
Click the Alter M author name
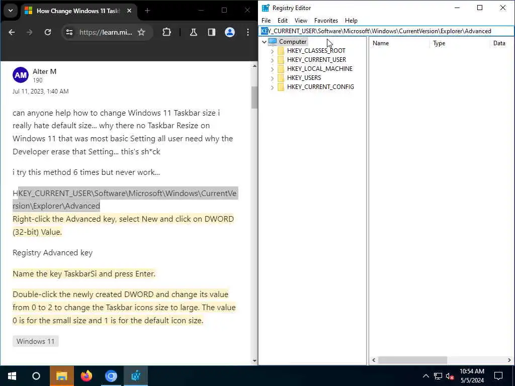(45, 71)
